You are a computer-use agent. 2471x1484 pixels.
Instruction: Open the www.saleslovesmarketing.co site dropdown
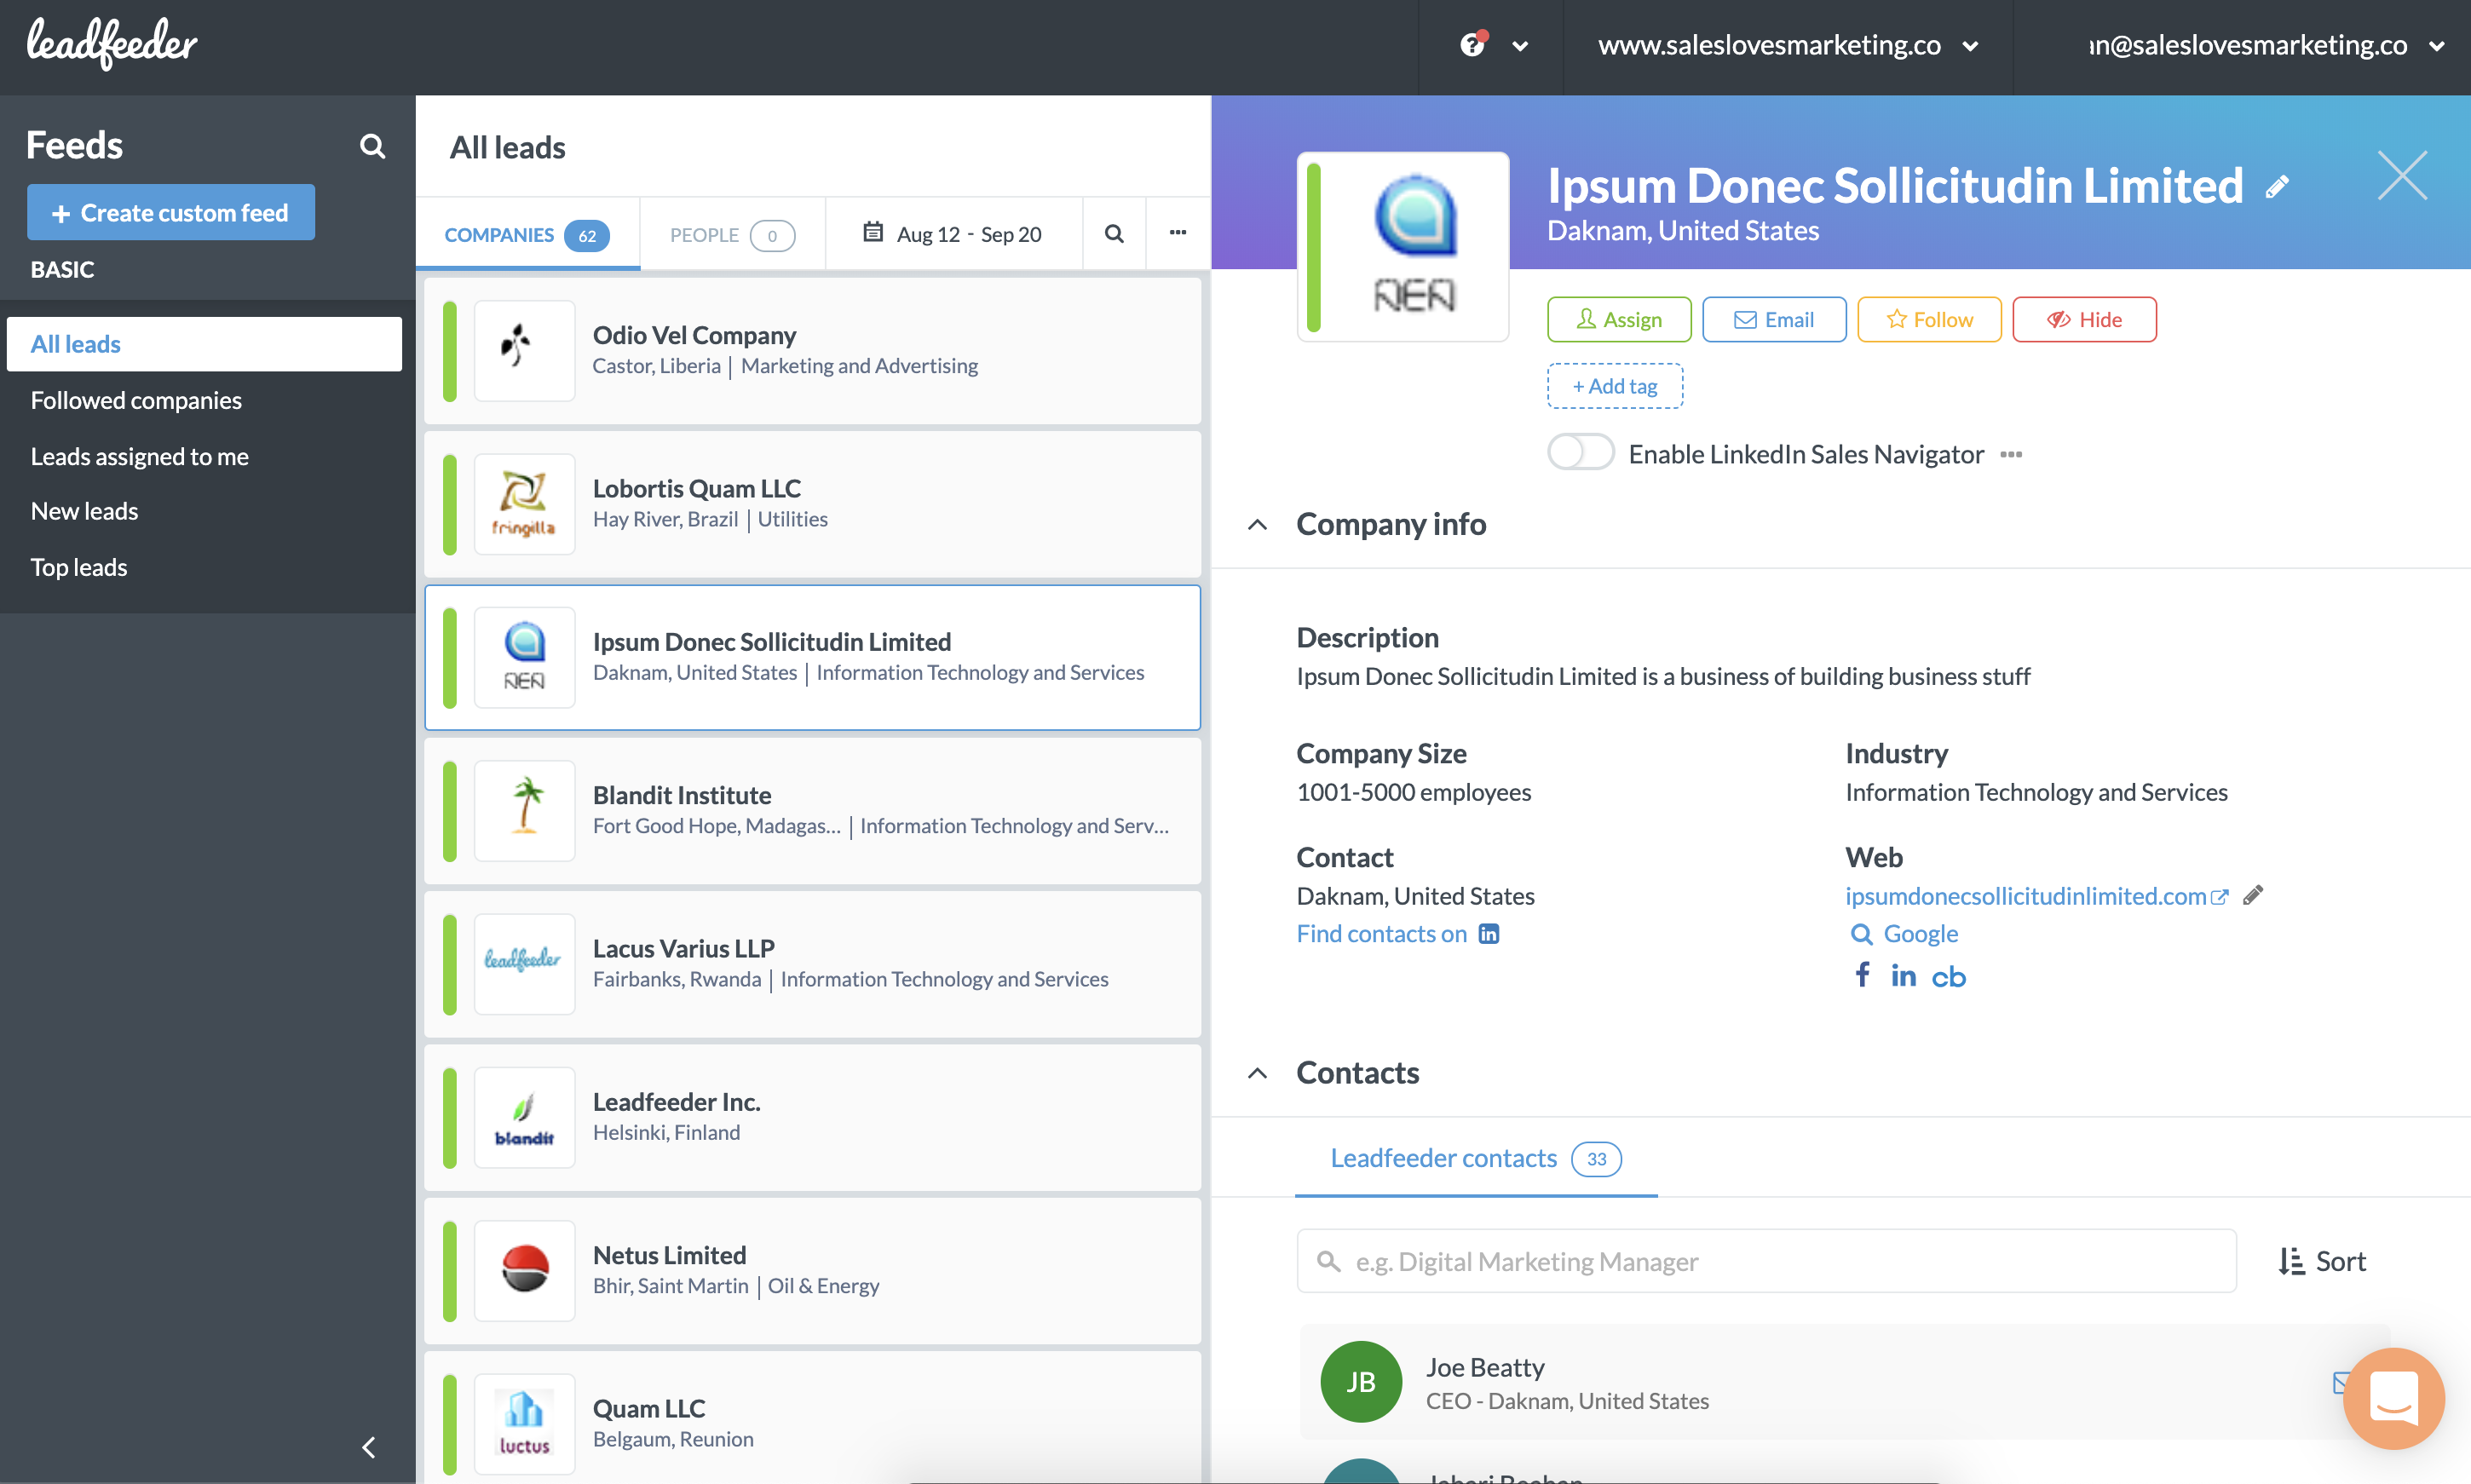coord(1787,45)
